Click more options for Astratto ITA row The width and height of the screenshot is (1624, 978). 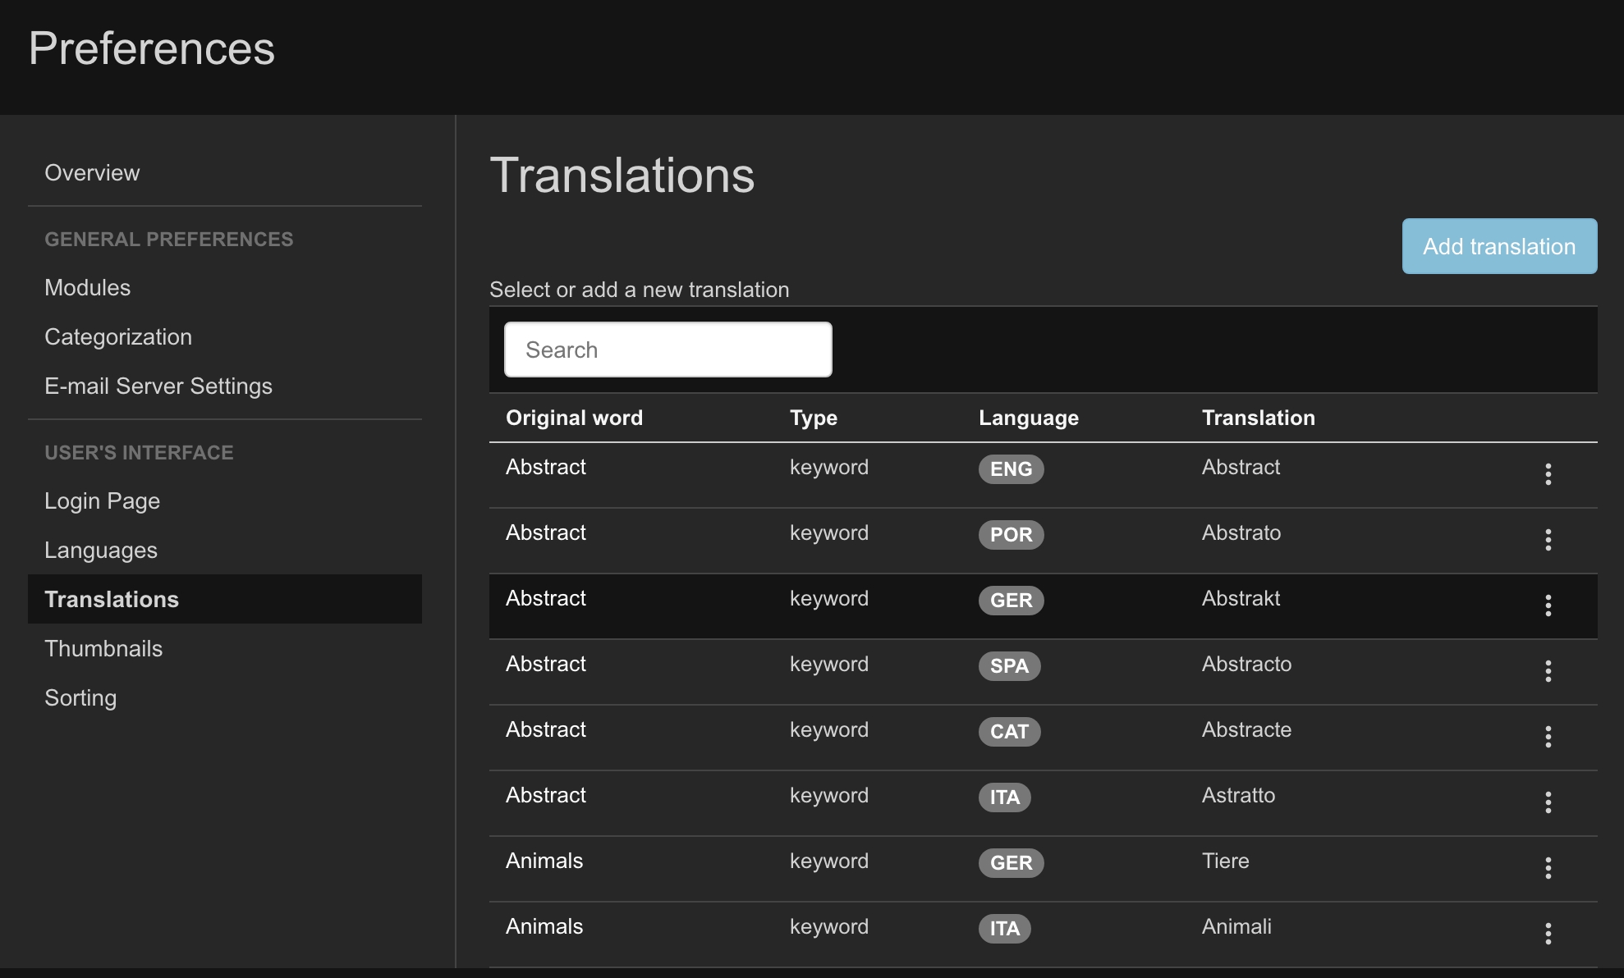point(1548,802)
